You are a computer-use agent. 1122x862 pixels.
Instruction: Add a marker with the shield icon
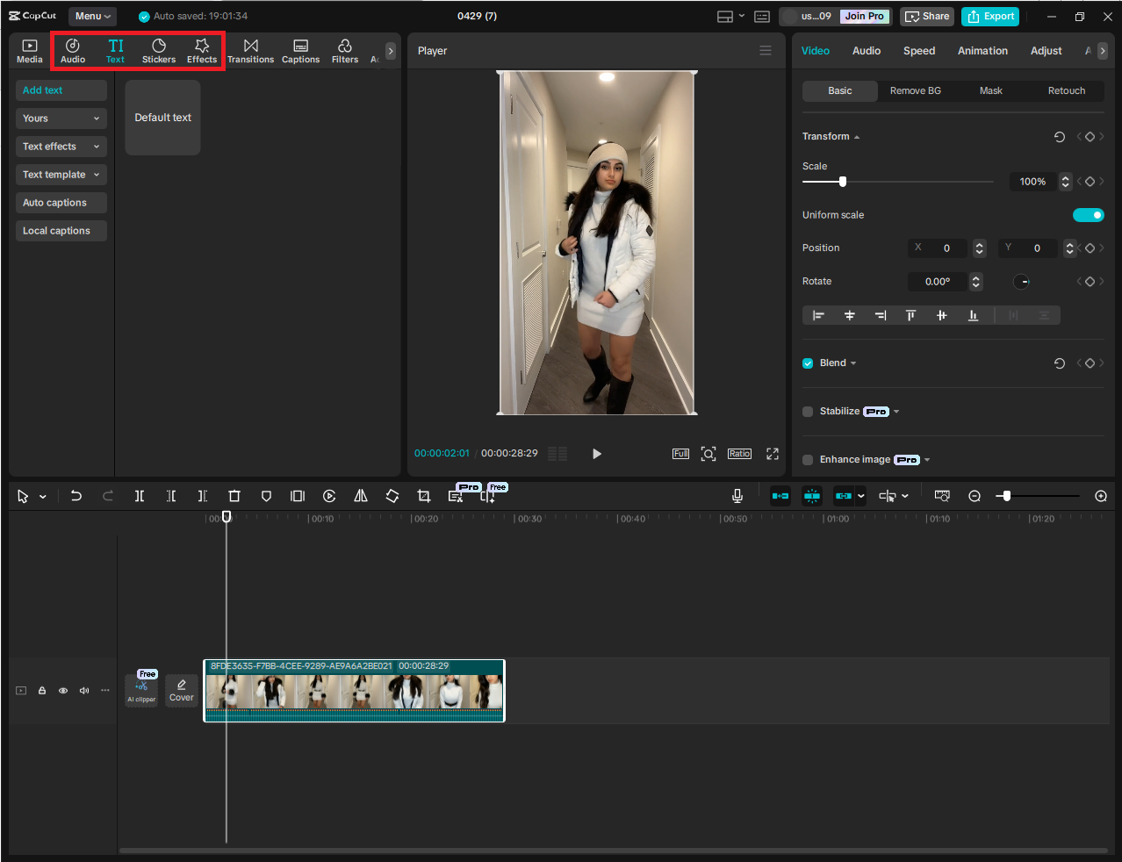pos(266,496)
